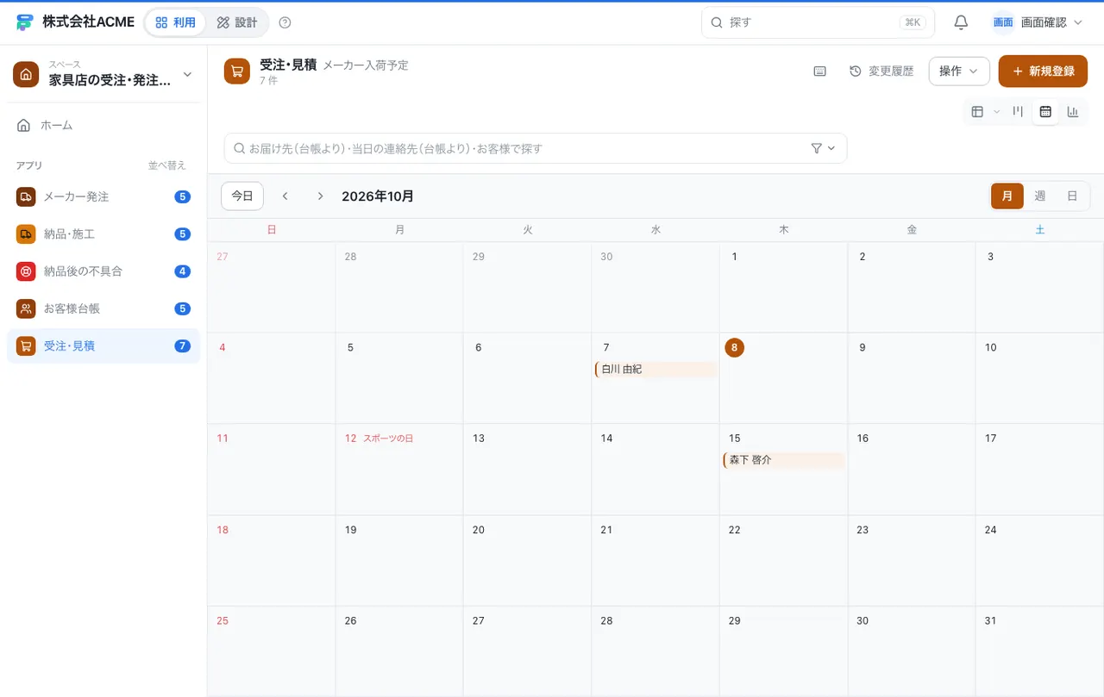Select the calendar view icon
Screen dimensions: 1104x697
click(x=1045, y=111)
